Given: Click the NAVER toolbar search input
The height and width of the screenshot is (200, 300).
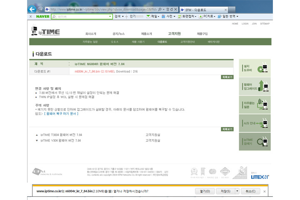Looking at the screenshot, I should pos(82,17).
